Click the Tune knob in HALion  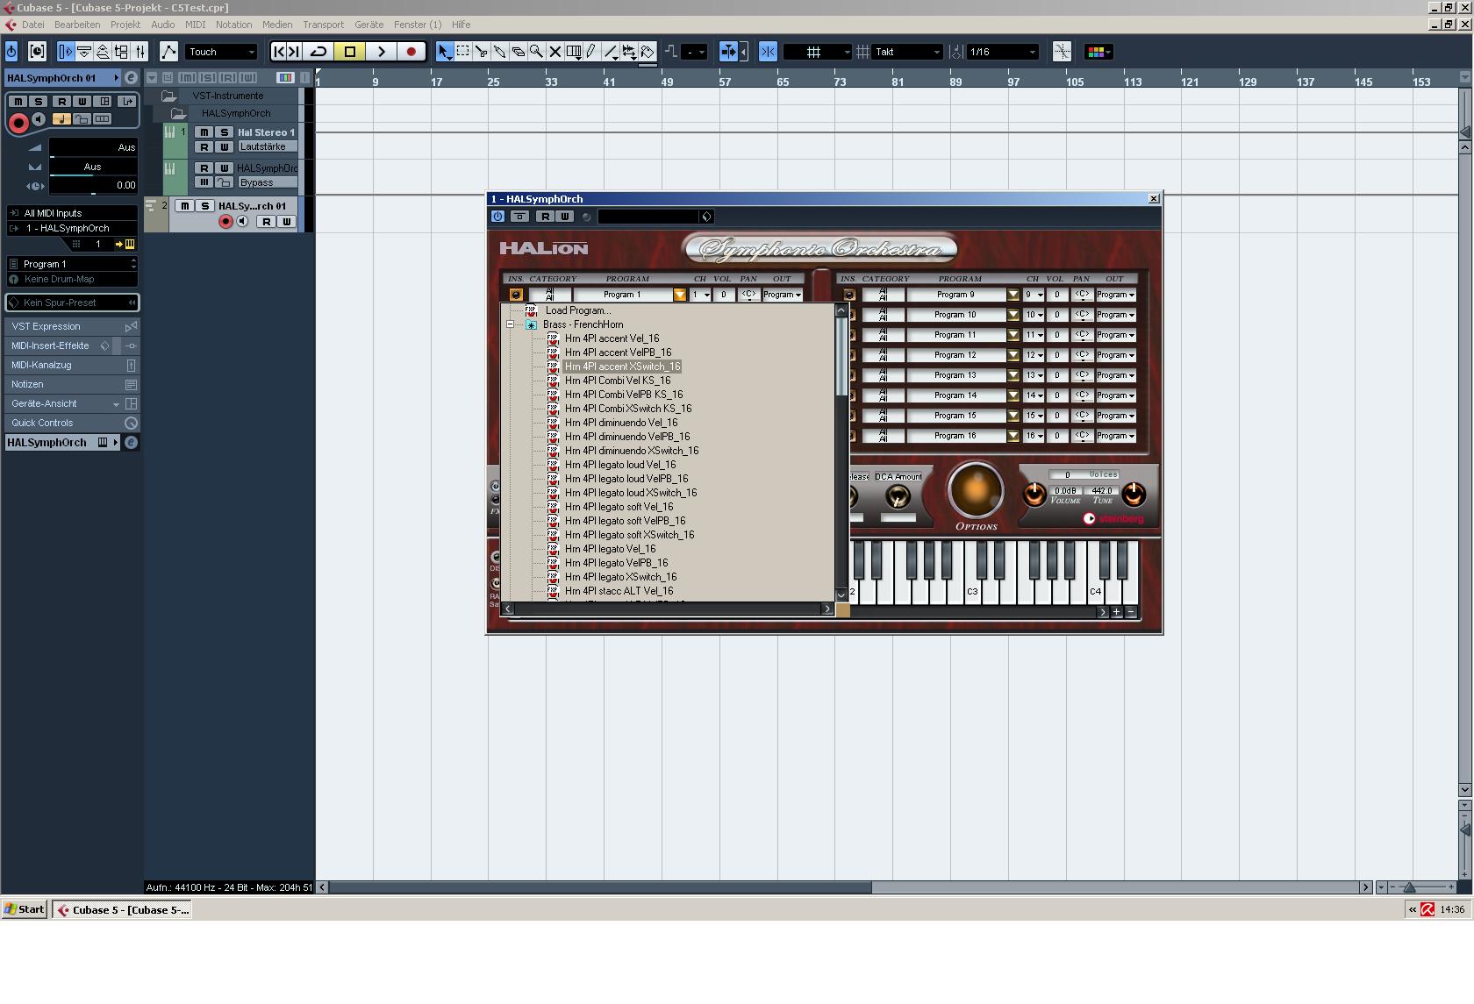(x=1134, y=495)
